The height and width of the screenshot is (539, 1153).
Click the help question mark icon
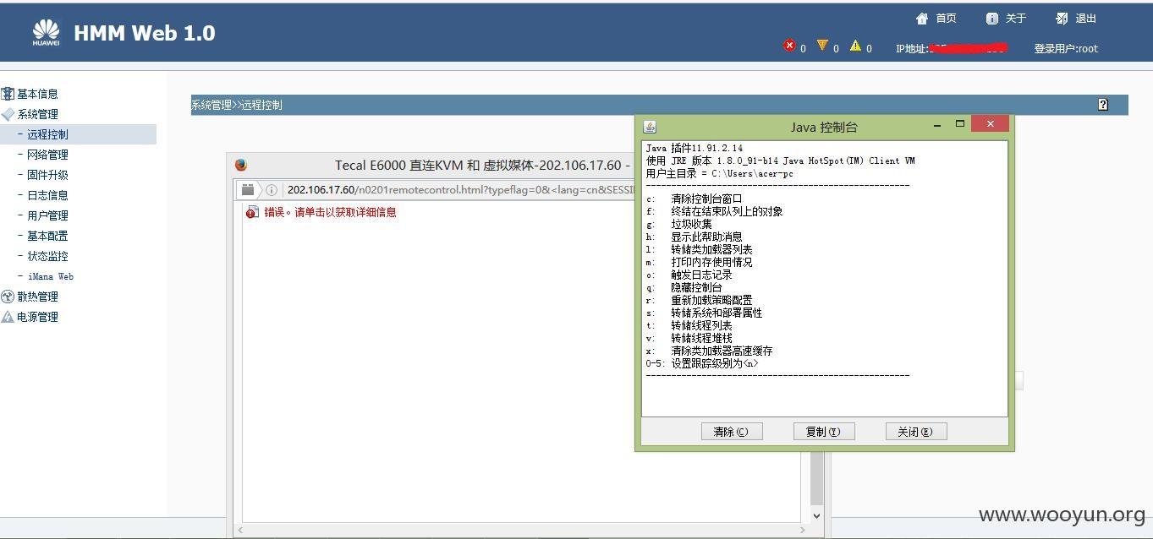click(1103, 105)
